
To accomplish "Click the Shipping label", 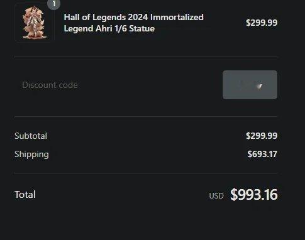I will (31, 155).
